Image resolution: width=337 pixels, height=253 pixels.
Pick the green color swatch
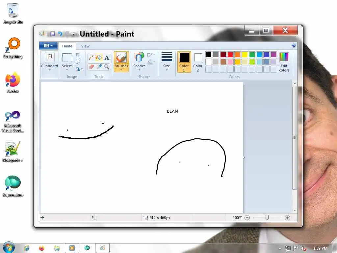252,55
